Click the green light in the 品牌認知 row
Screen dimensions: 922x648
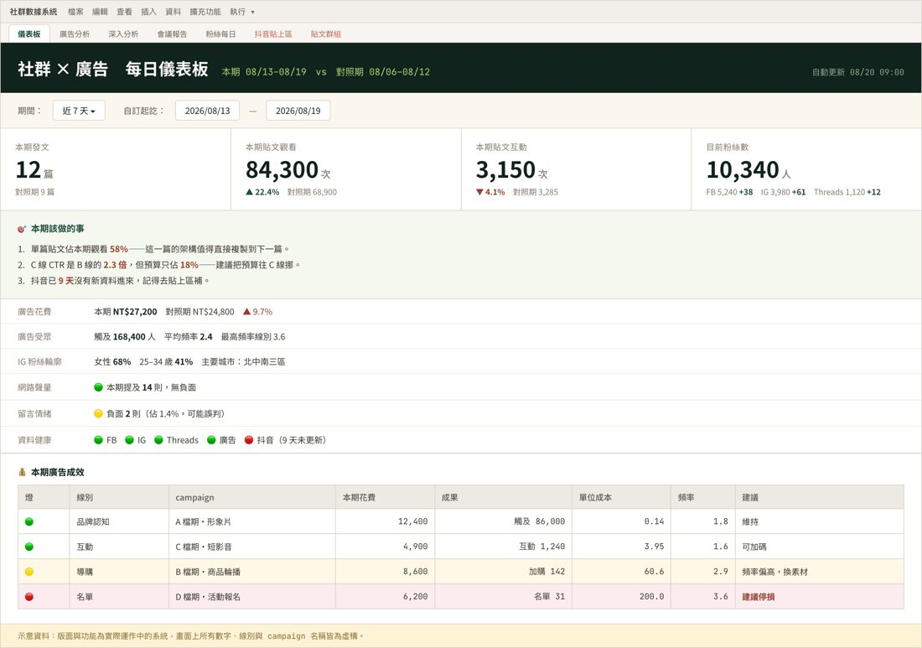point(29,521)
